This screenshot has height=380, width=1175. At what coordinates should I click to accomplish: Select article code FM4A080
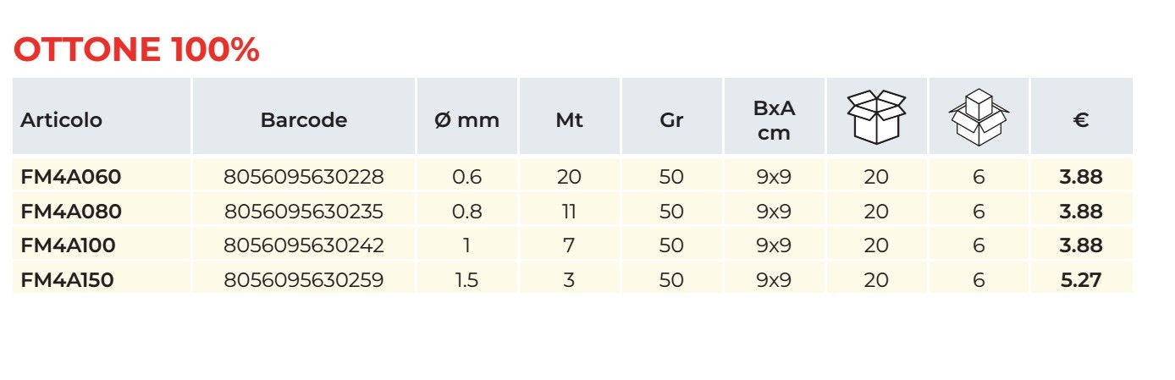(x=71, y=212)
